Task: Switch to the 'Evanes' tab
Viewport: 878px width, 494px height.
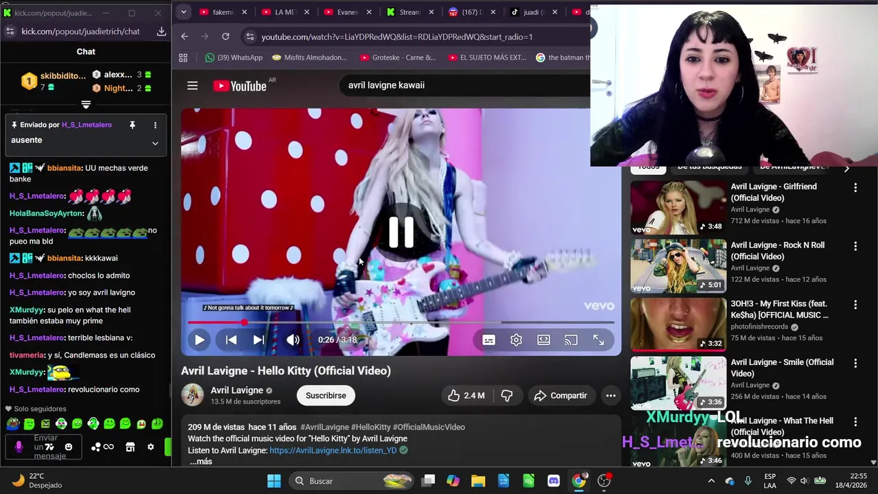Action: click(346, 12)
